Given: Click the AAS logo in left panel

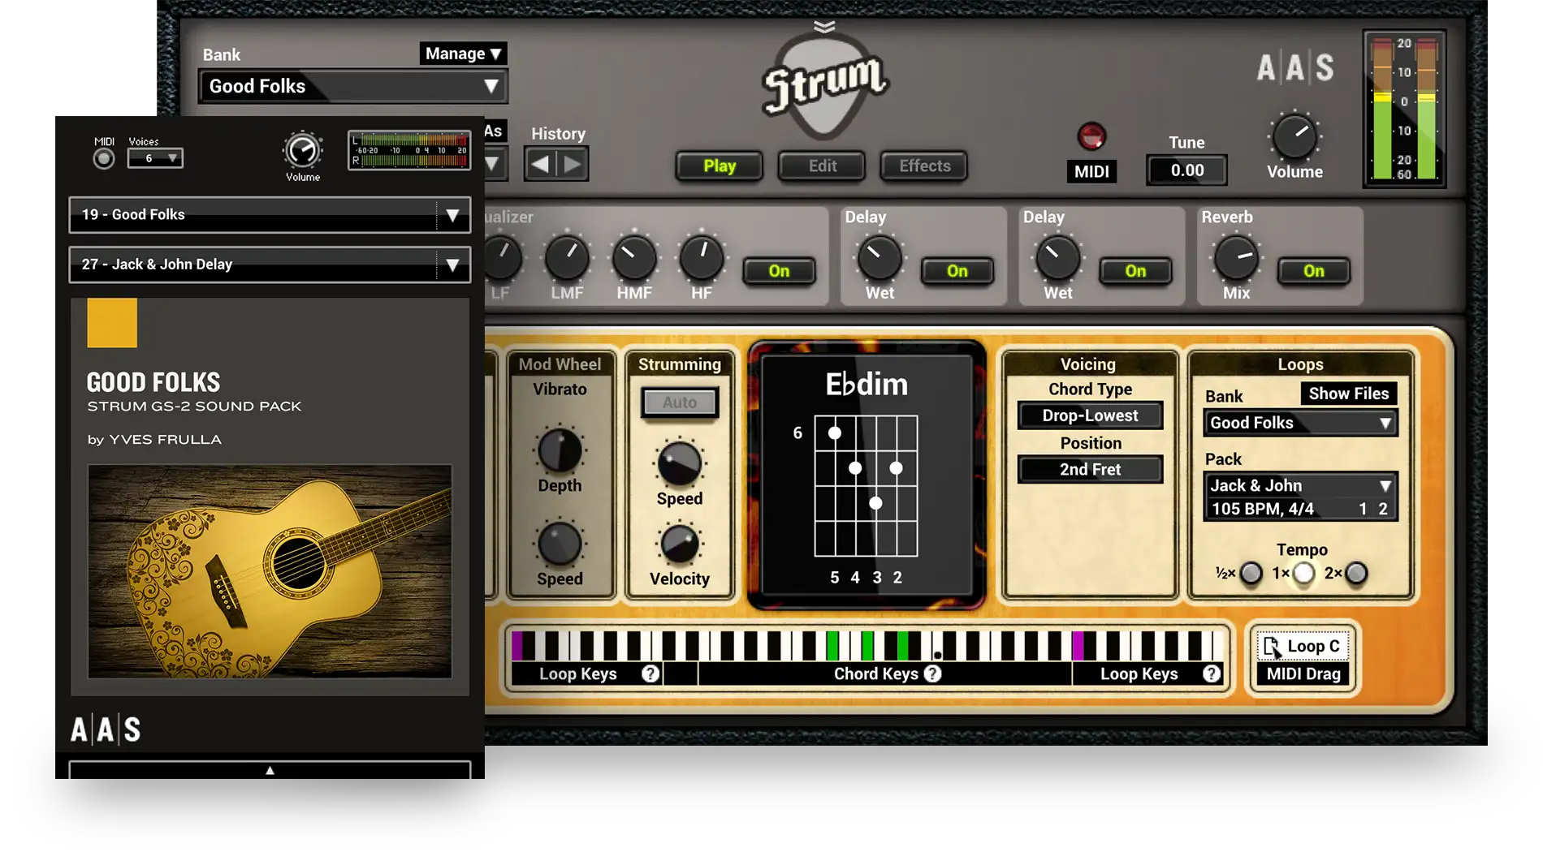Looking at the screenshot, I should tap(106, 729).
